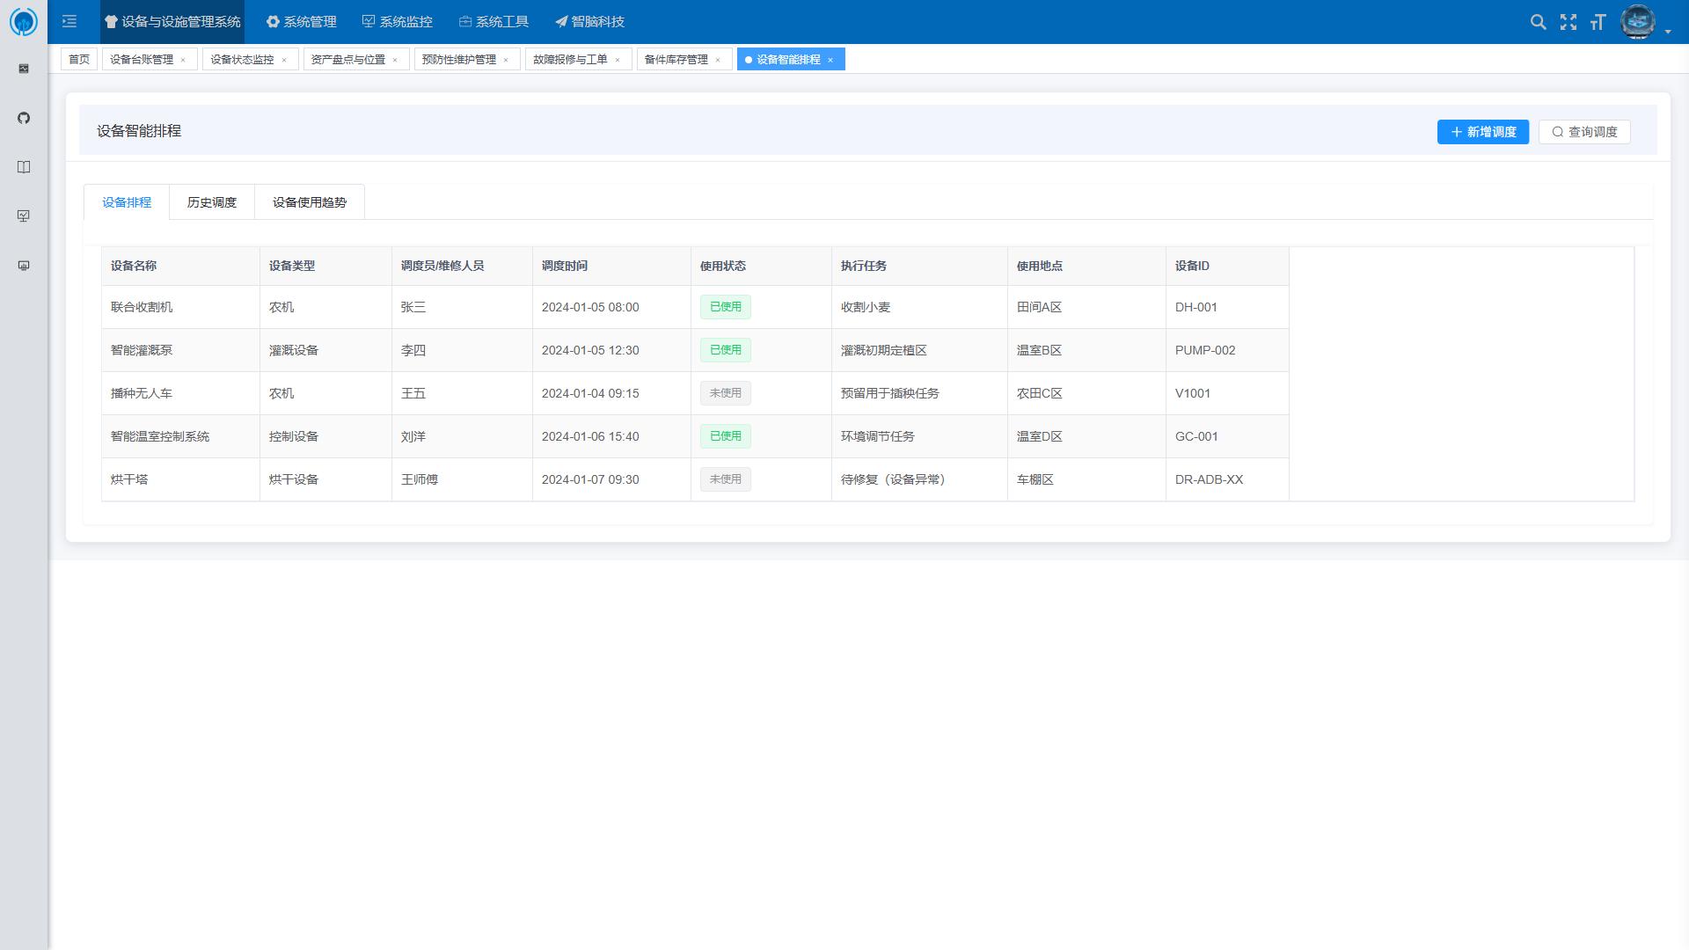Image resolution: width=1689 pixels, height=950 pixels.
Task: Close the 备件库存管理 page tab
Action: coord(718,60)
